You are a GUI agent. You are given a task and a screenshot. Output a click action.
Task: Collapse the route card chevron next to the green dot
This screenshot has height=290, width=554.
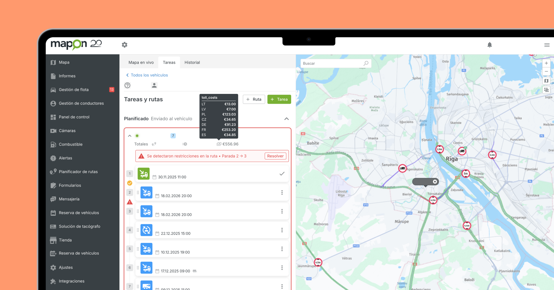(130, 136)
